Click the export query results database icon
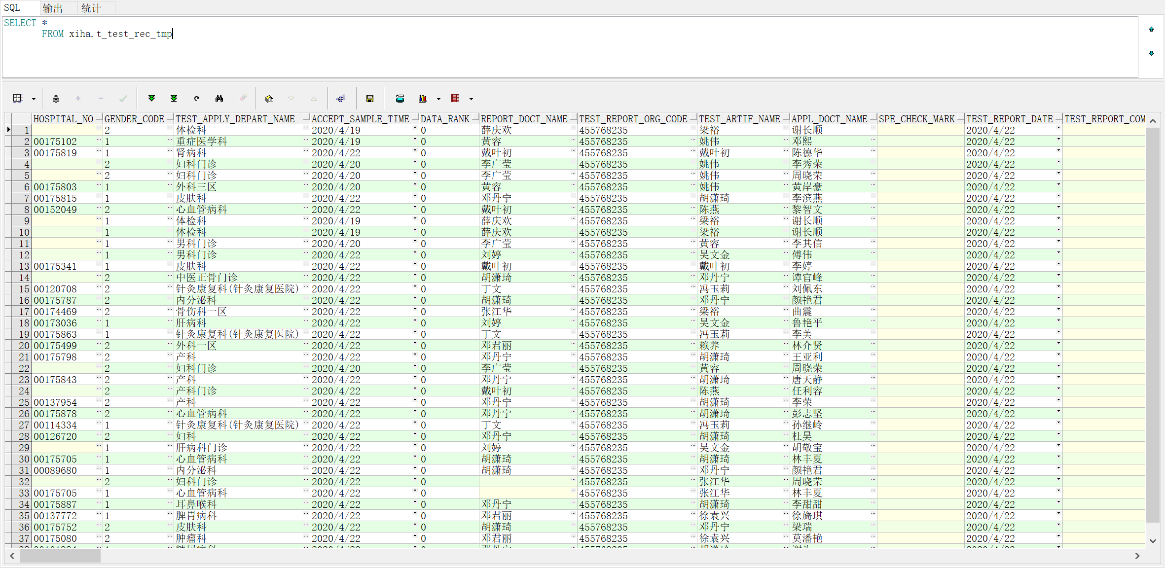This screenshot has height=568, width=1165. coord(400,99)
